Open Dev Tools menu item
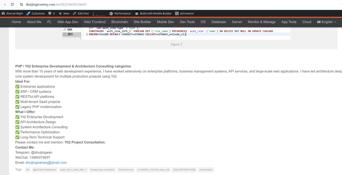This screenshot has width=342, height=175. [x=187, y=22]
